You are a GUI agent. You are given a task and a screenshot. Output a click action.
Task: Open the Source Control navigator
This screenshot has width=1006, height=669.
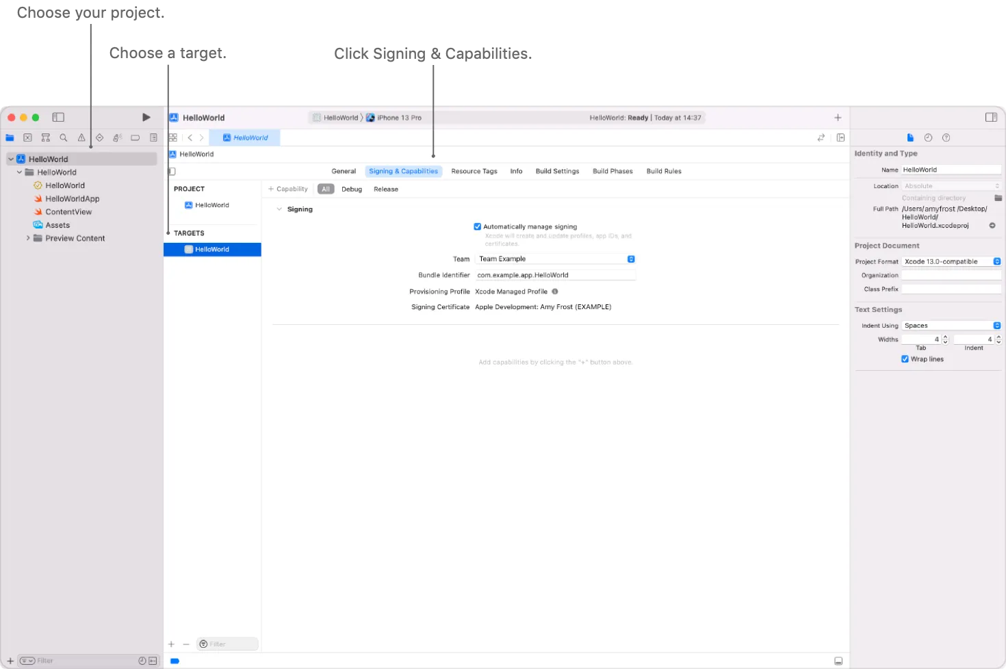27,137
